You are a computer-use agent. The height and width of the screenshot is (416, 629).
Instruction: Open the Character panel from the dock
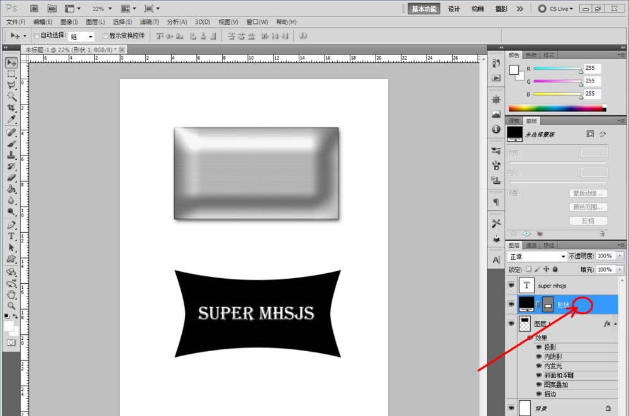pyautogui.click(x=496, y=260)
